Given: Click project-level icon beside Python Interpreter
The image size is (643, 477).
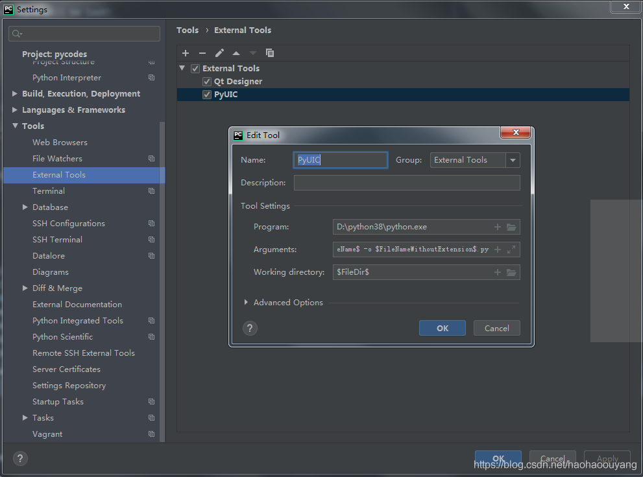Looking at the screenshot, I should (151, 77).
